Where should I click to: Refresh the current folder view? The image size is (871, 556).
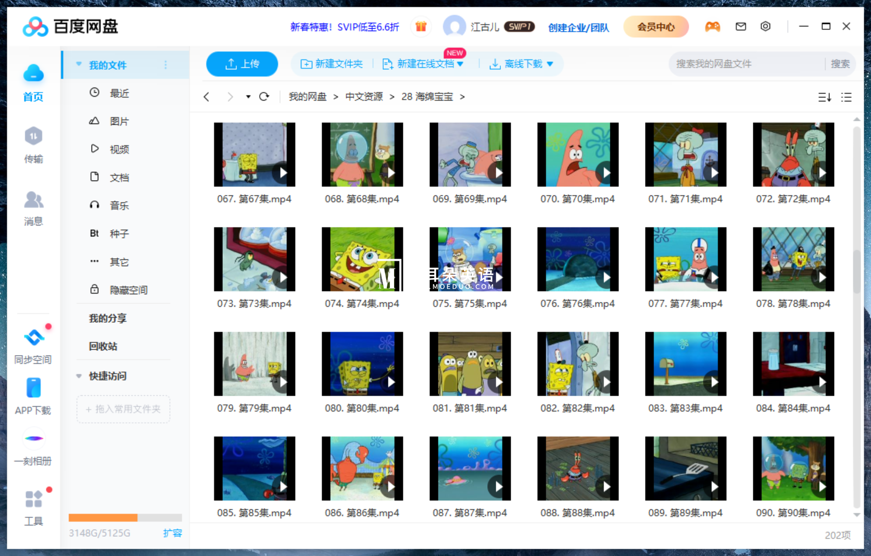pos(264,96)
